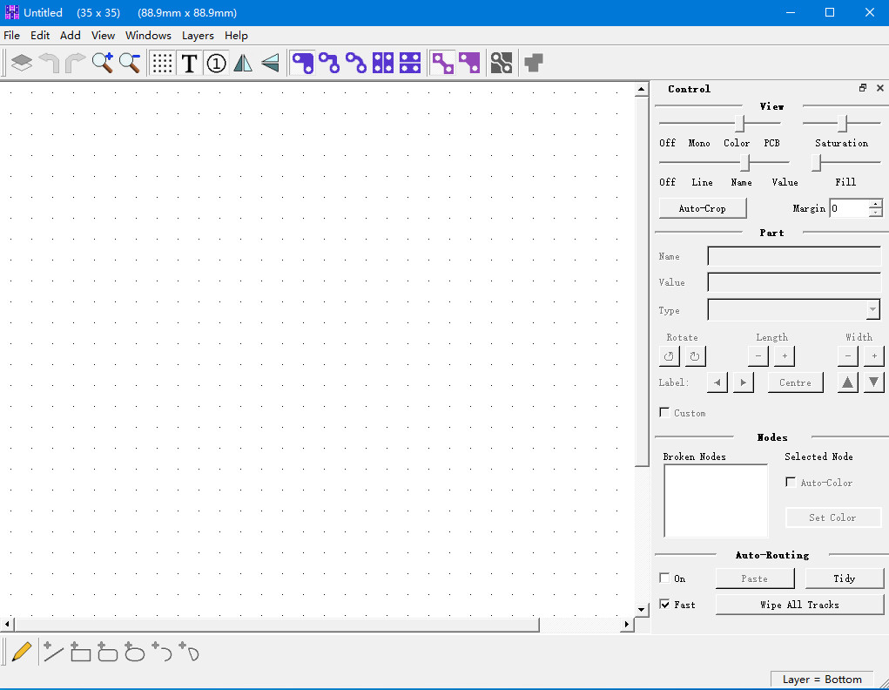Enable the auto-routing On checkbox
The image size is (889, 690).
[x=665, y=578]
